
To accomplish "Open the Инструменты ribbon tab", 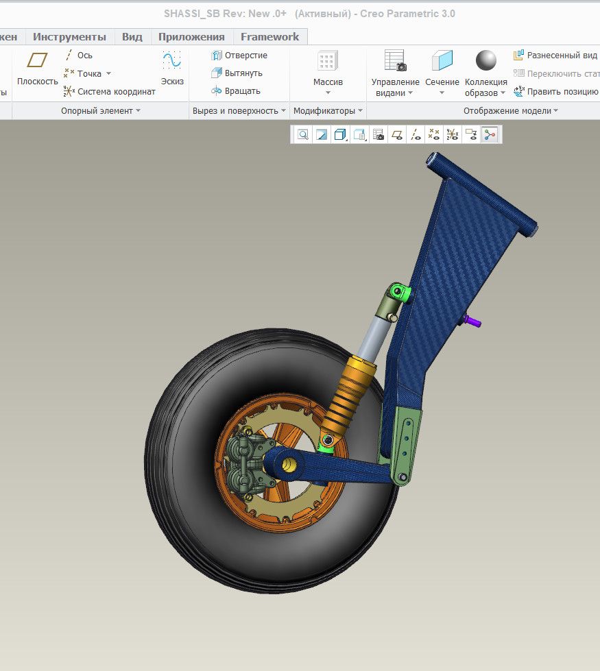I will click(x=69, y=37).
